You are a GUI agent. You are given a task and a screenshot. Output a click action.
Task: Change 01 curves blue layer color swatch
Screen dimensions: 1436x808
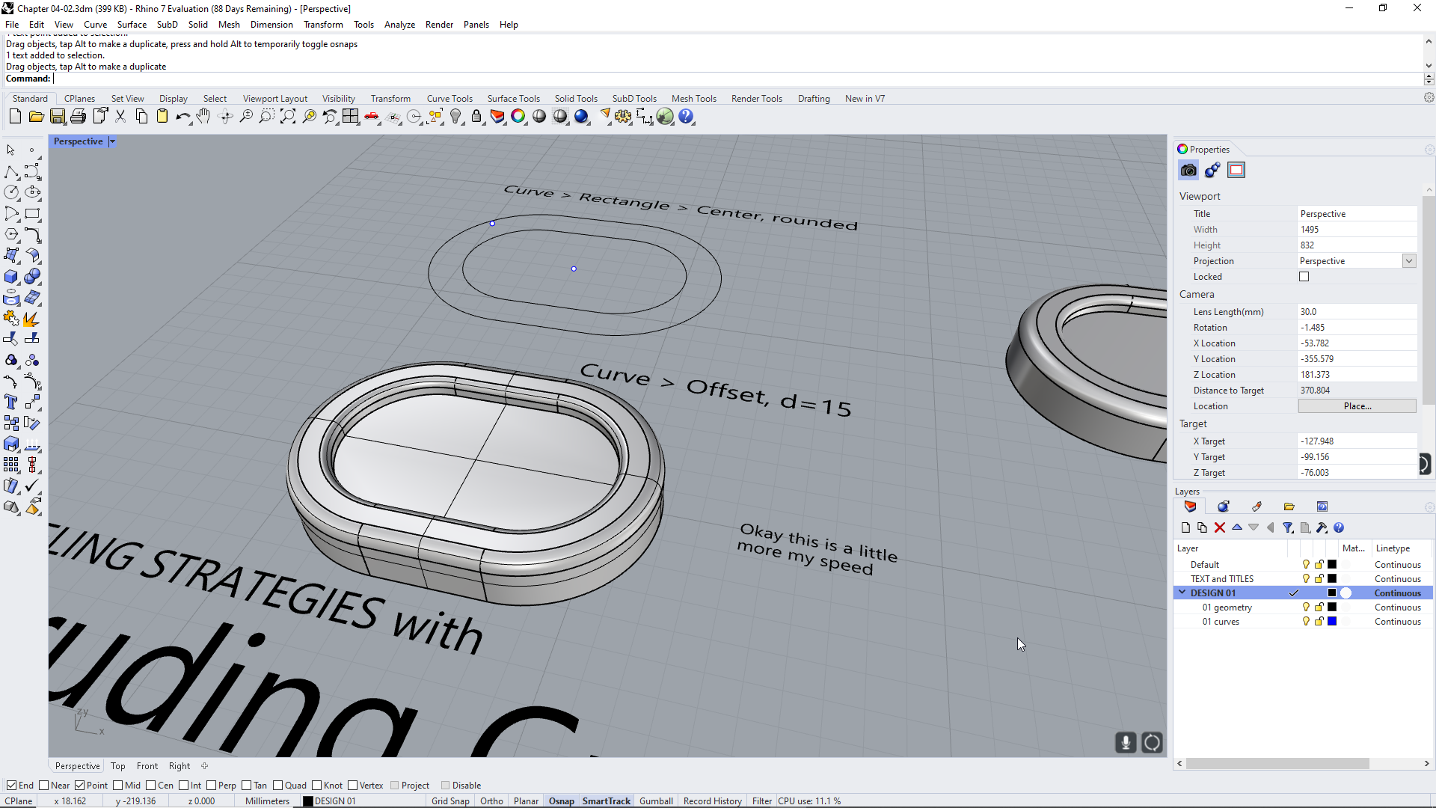1332,622
